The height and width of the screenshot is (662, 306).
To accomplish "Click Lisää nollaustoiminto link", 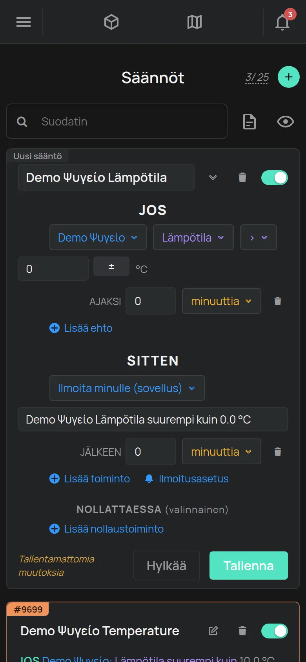I will [107, 529].
